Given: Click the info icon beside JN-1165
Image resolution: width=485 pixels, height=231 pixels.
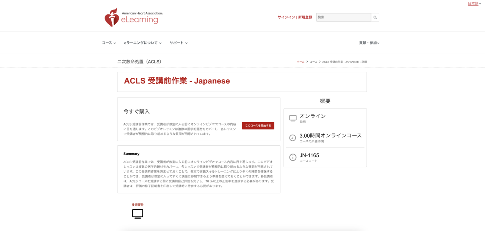Looking at the screenshot, I should 293,157.
